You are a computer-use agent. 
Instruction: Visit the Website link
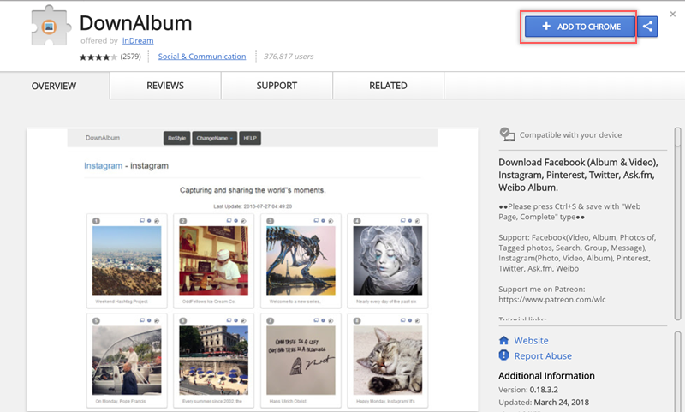click(531, 340)
